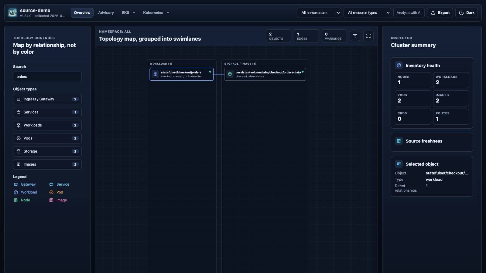Viewport: 486px width, 273px height.
Task: Toggle the Storage object type filter
Action: (x=47, y=151)
